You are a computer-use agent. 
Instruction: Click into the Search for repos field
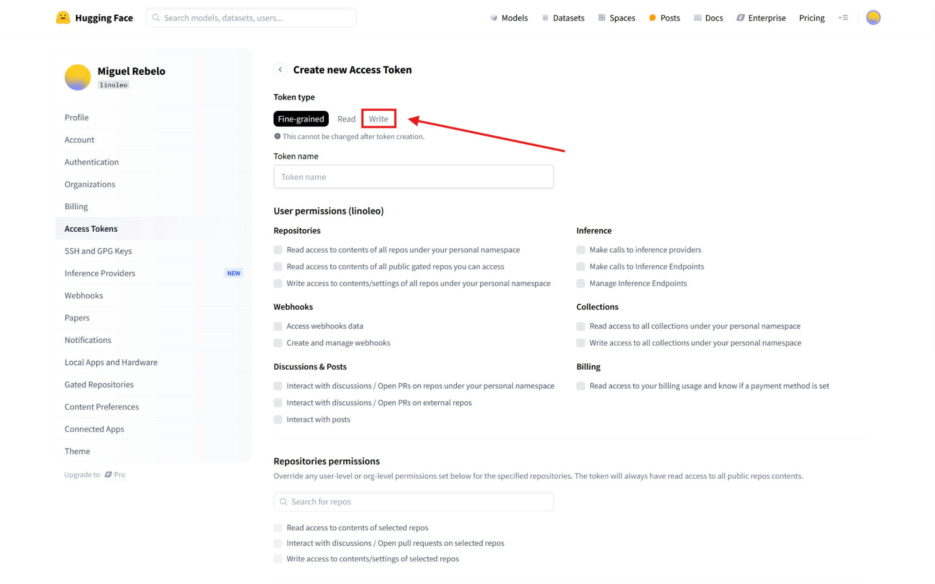click(413, 502)
